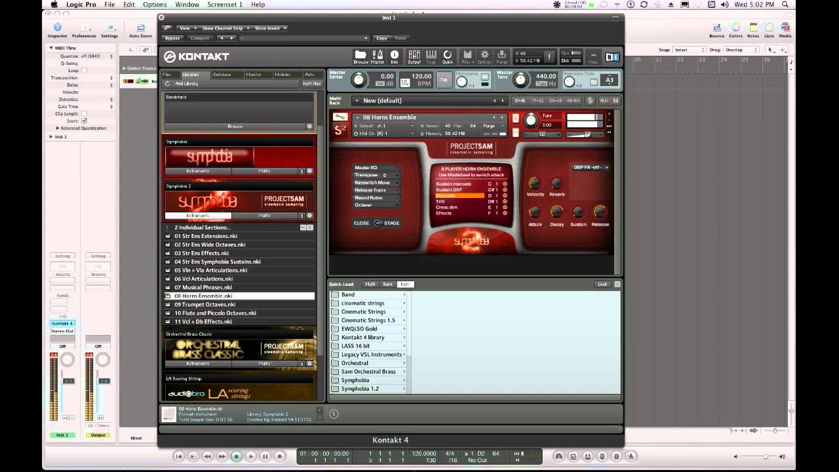839x472 pixels.
Task: Toggle Metronome On switch
Action: click(484, 77)
